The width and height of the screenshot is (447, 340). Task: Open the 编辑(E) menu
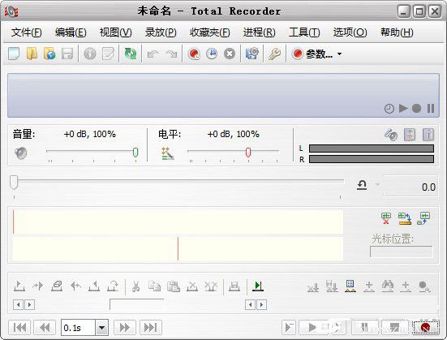pos(71,32)
